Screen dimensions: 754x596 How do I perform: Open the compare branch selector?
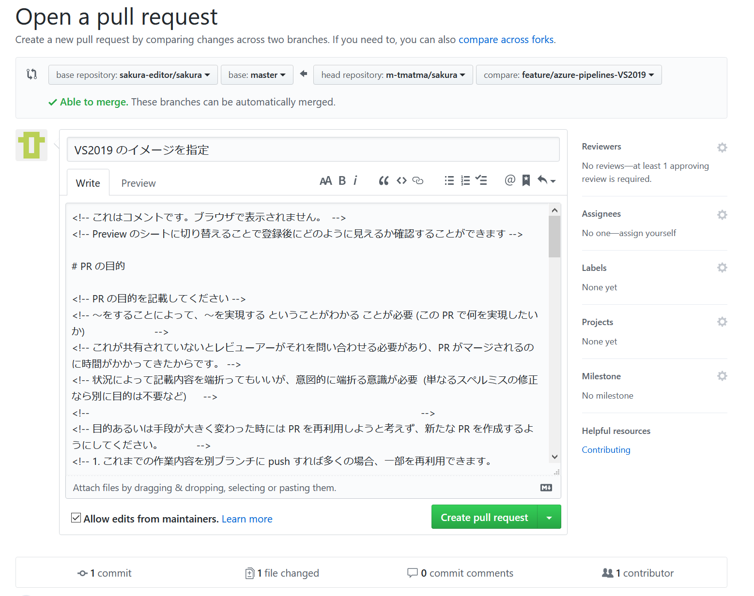pos(569,74)
